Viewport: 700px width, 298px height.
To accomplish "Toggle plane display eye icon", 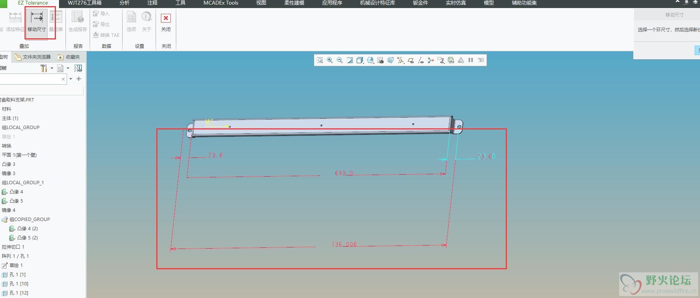I will tap(411, 60).
